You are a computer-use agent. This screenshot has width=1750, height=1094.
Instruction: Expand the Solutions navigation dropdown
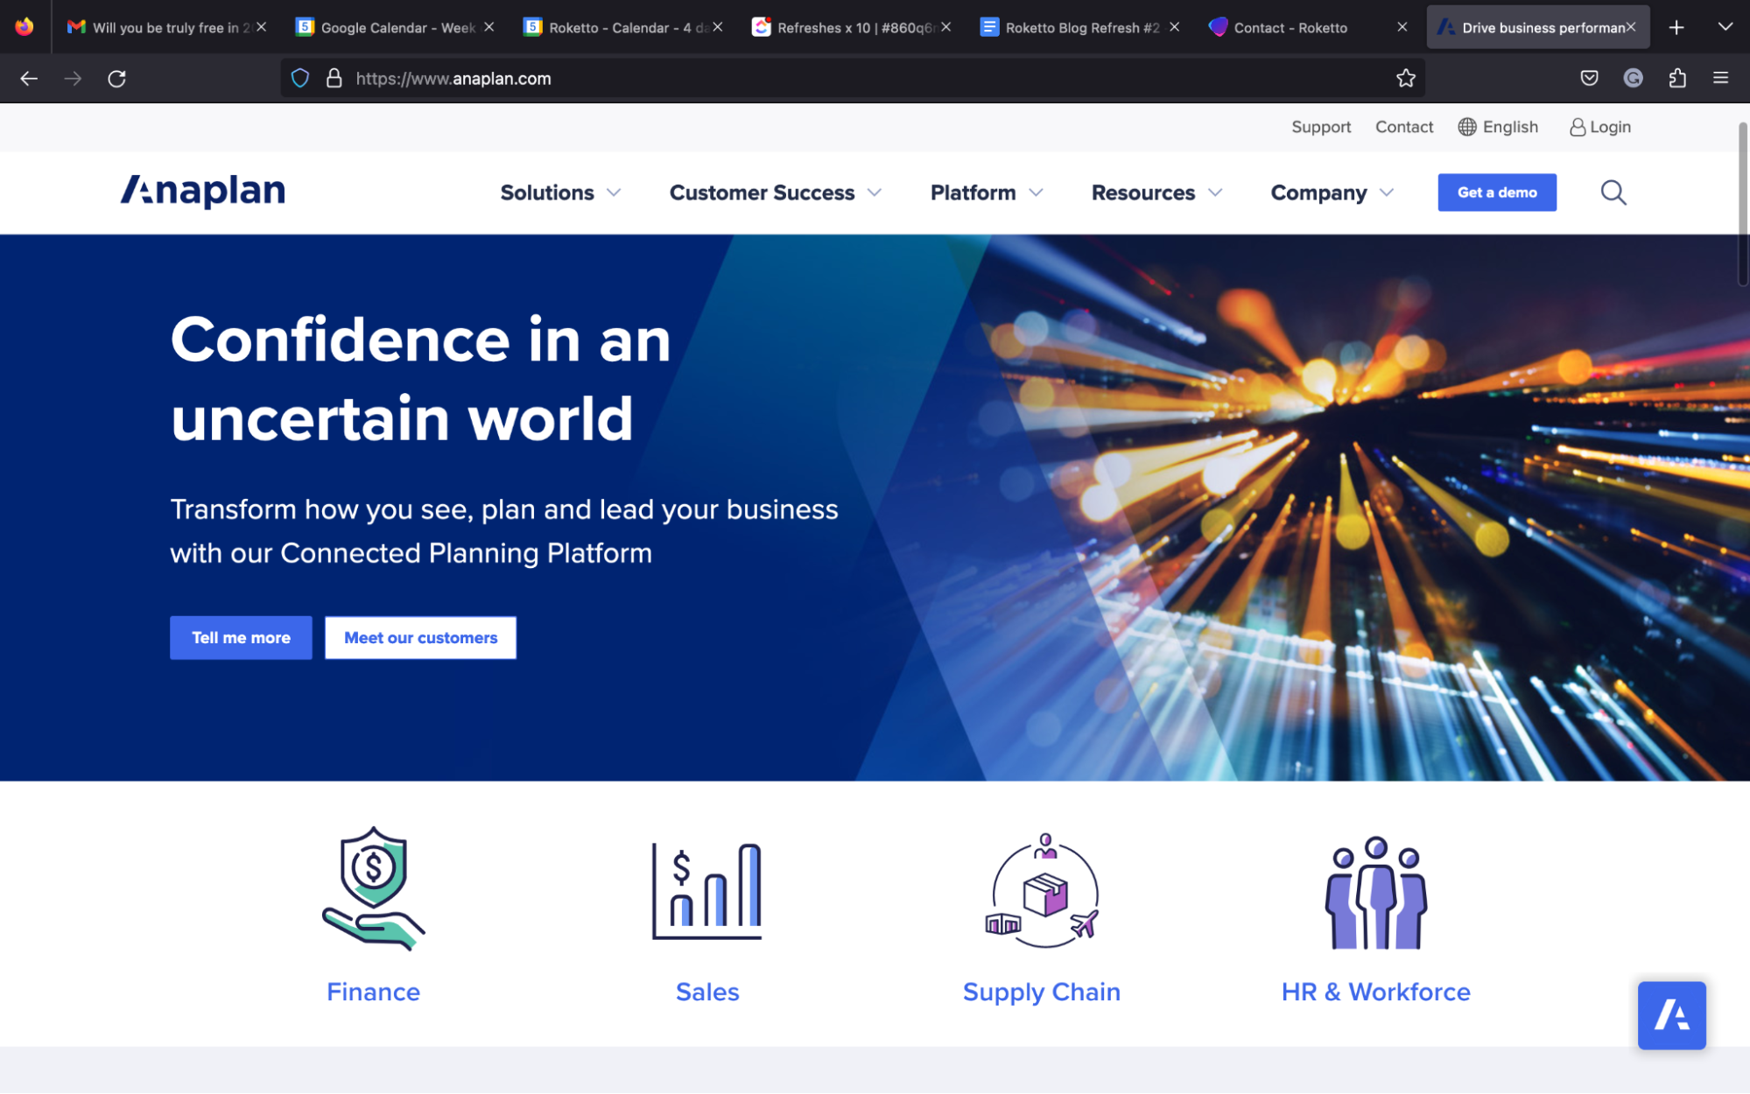point(559,193)
